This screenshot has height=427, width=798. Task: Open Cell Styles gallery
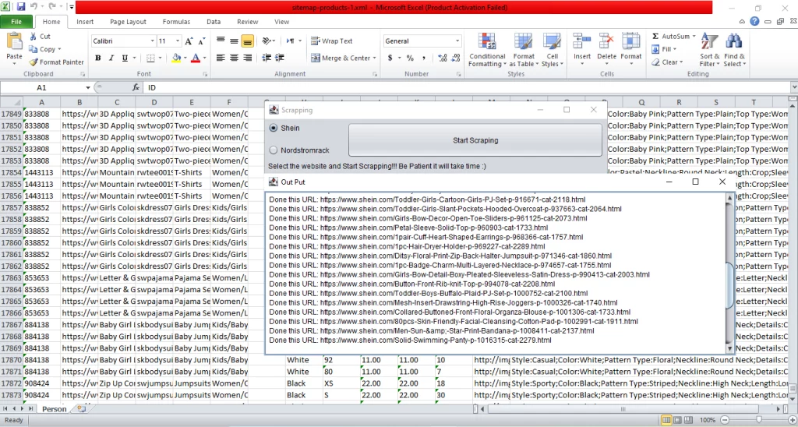tap(553, 50)
